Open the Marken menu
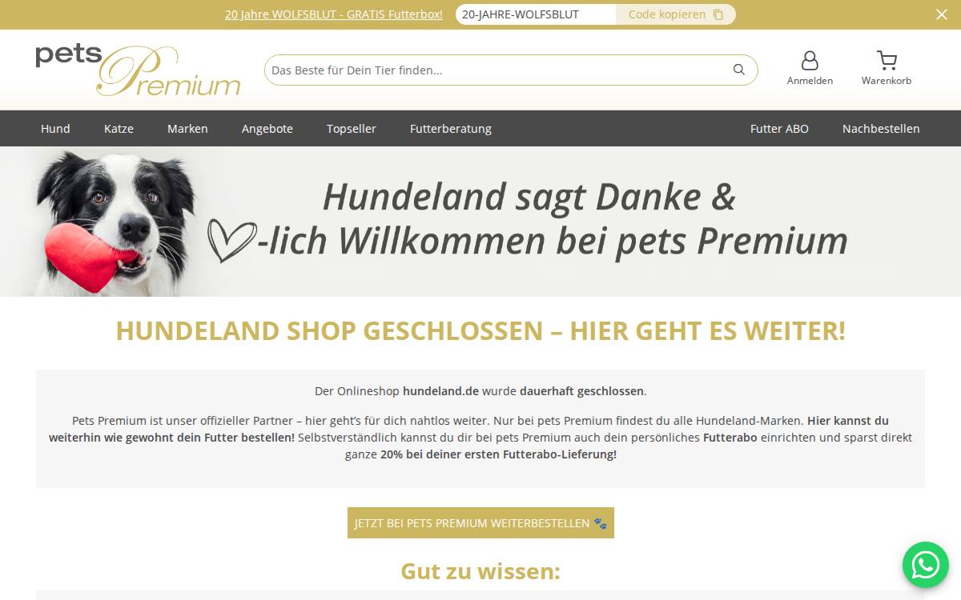The image size is (961, 600). (187, 128)
